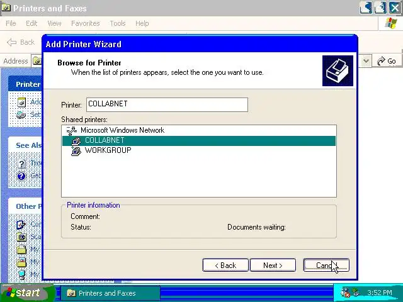Click the Scanners and Cameras icon
The height and width of the screenshot is (302, 403).
tap(21, 237)
